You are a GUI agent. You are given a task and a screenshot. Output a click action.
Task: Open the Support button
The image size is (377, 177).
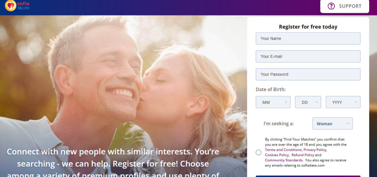coord(345,6)
